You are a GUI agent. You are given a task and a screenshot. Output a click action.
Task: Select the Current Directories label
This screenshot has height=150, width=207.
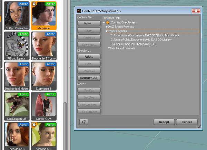pyautogui.click(x=123, y=22)
